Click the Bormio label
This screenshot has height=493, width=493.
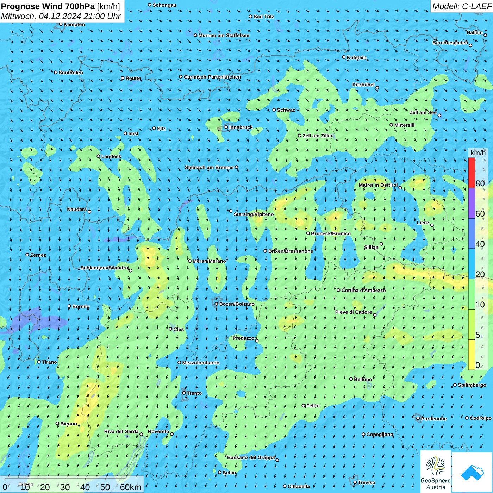coord(81,306)
